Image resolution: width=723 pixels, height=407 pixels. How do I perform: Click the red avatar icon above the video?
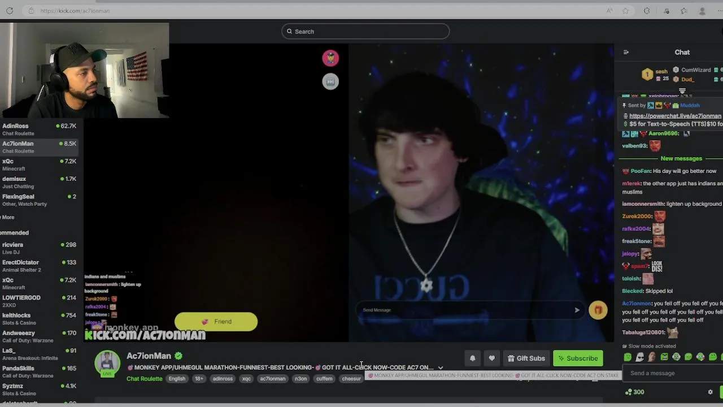(x=330, y=58)
